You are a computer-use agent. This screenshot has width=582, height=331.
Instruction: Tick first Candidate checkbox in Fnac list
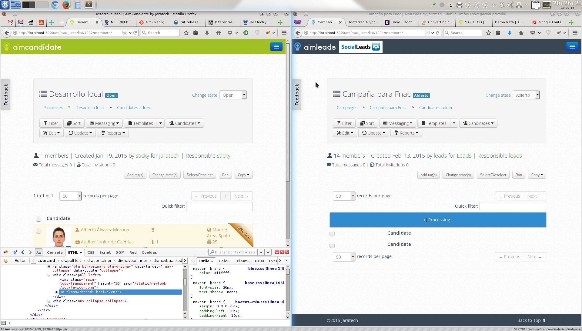coord(332,234)
